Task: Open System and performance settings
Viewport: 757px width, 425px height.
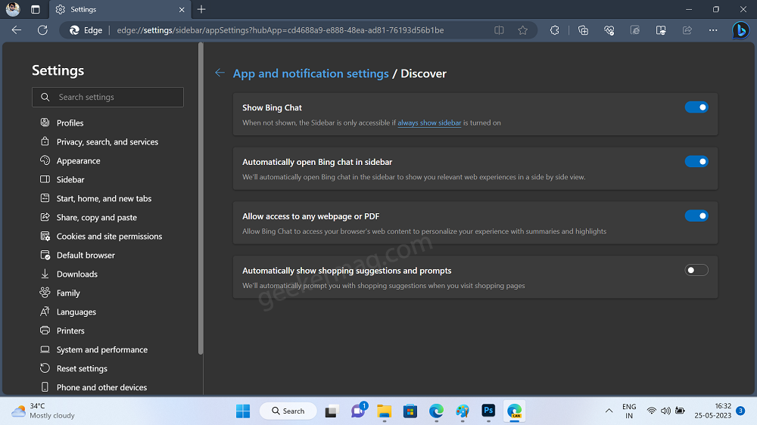Action: (x=102, y=349)
